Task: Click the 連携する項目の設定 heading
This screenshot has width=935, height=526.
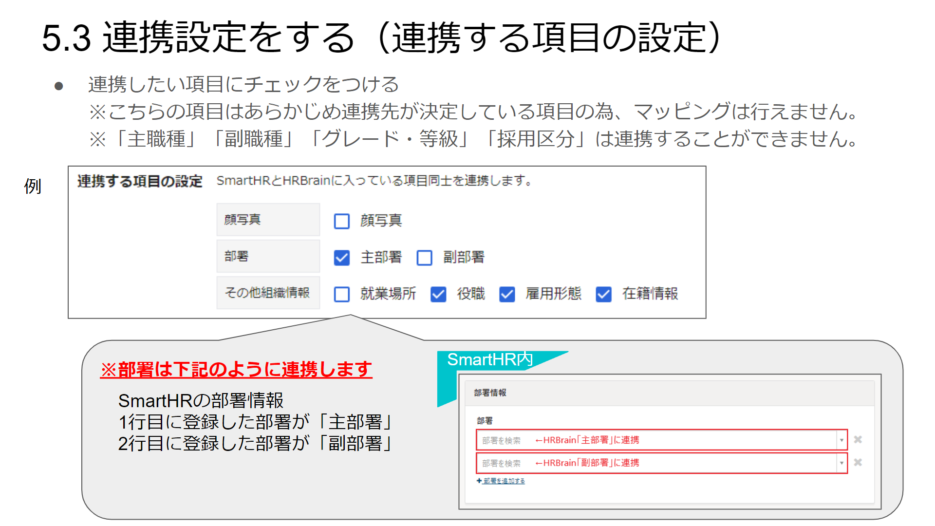Action: 140,181
